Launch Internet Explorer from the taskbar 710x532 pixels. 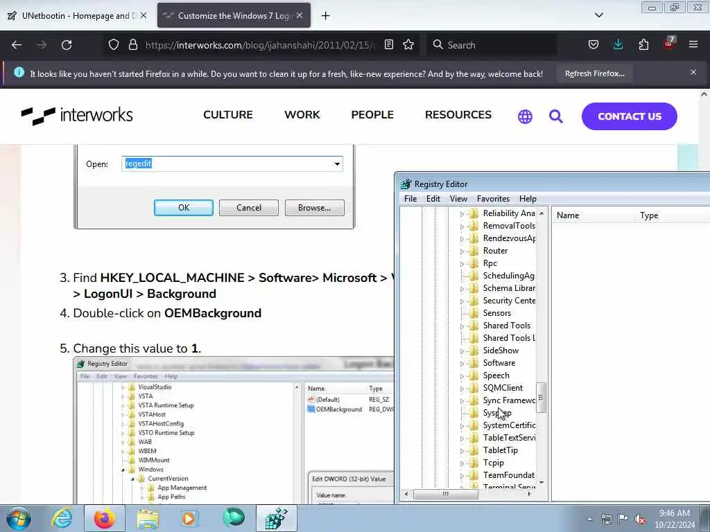coord(62,518)
